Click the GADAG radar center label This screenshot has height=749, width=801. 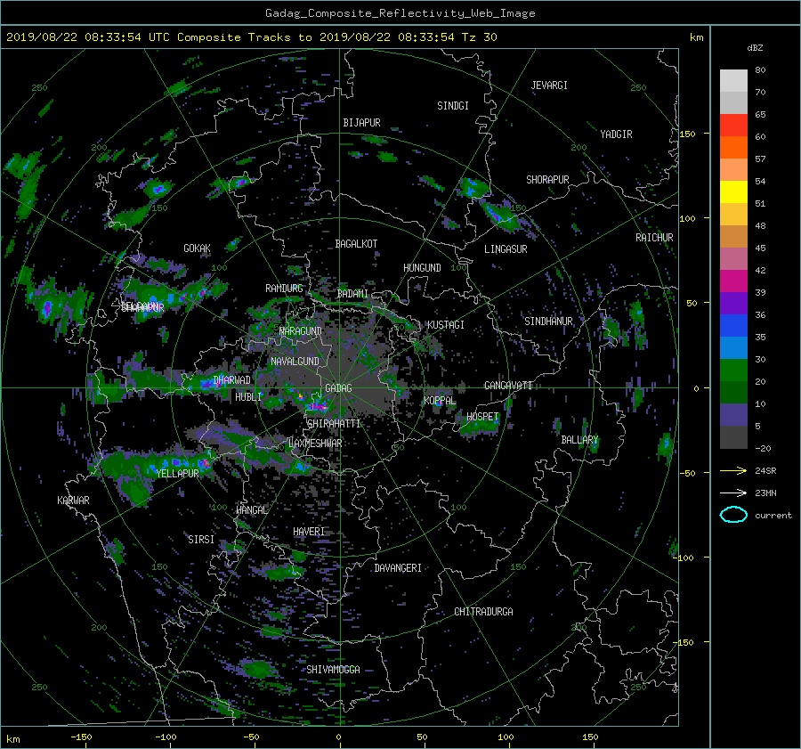coord(339,388)
